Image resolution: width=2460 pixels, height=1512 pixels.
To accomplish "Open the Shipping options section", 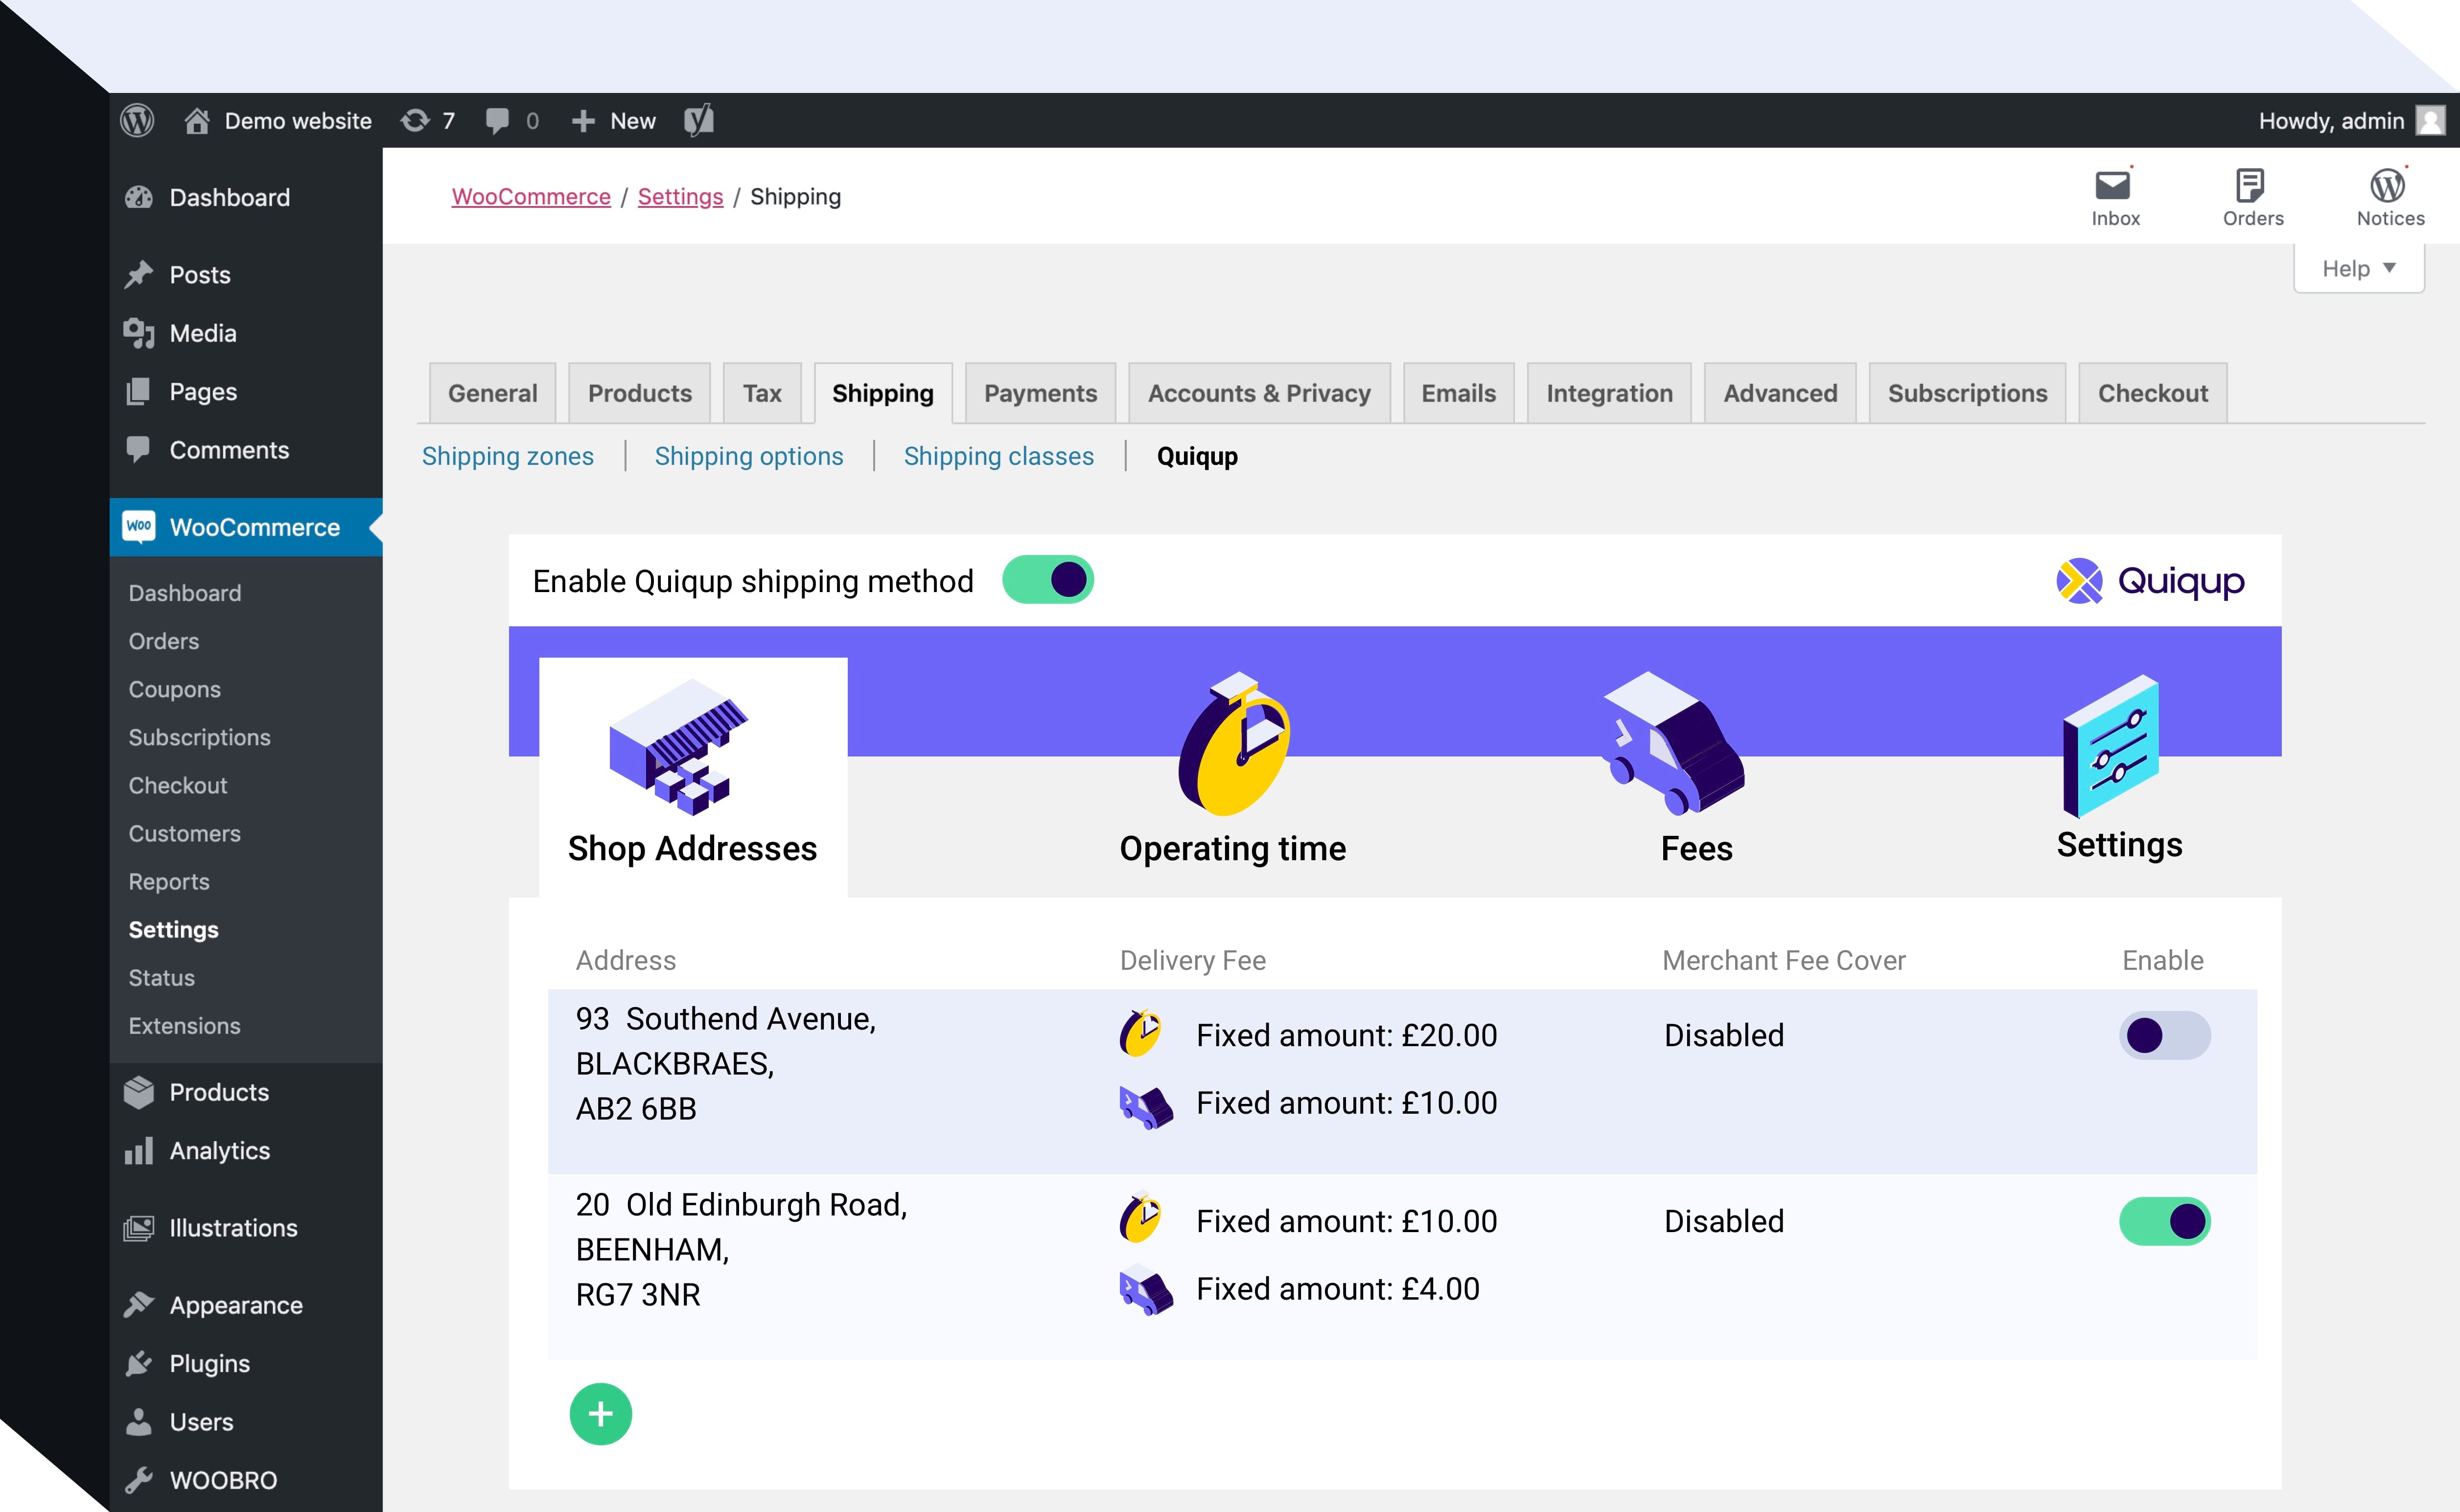I will [749, 456].
